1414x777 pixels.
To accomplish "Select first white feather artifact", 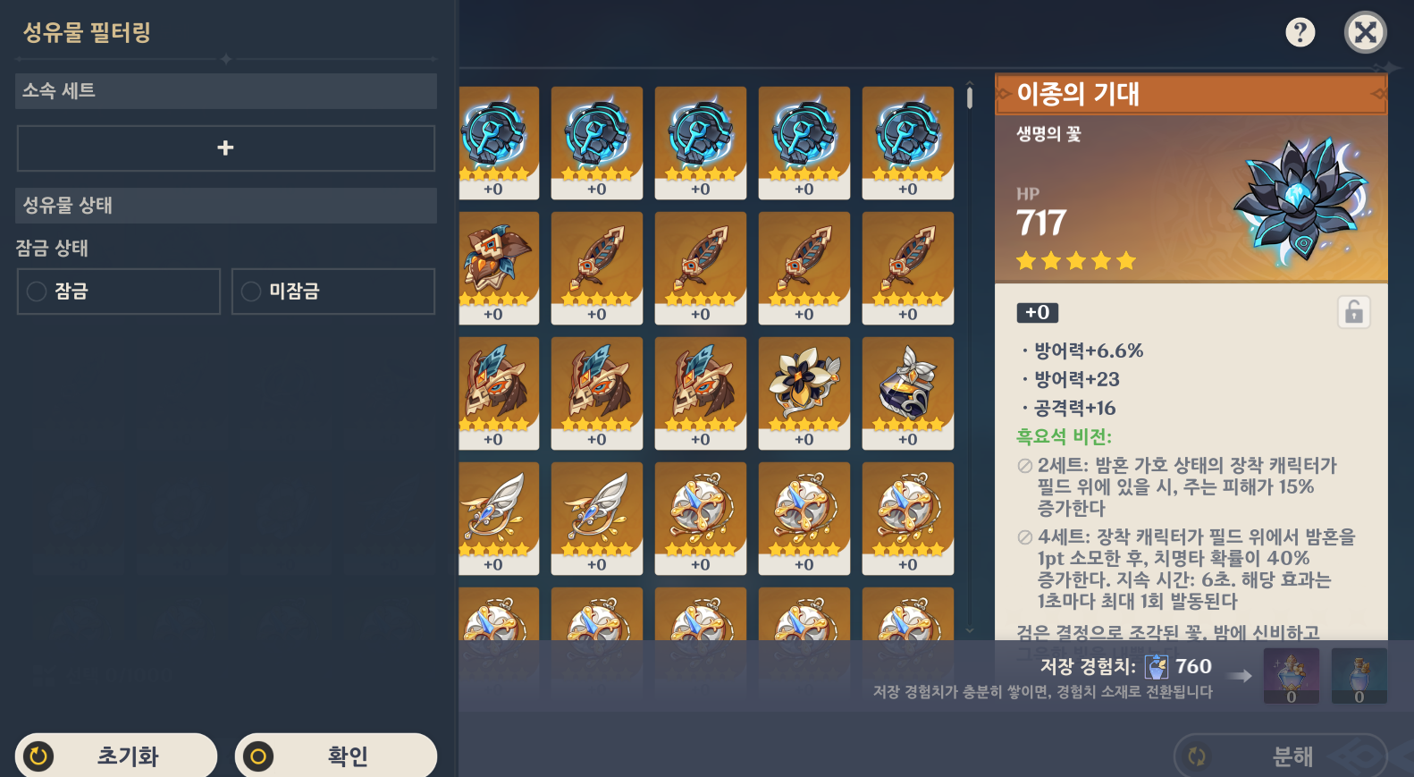I will pyautogui.click(x=499, y=519).
